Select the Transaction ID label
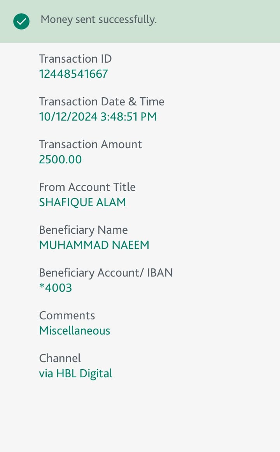The image size is (280, 452). 75,59
